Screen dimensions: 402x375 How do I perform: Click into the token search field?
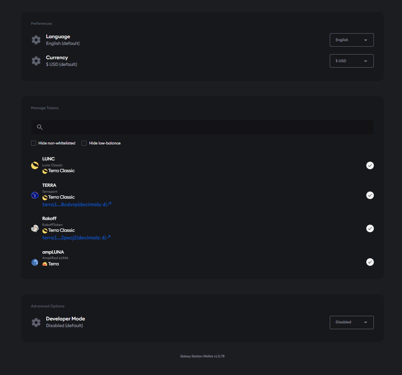206,127
